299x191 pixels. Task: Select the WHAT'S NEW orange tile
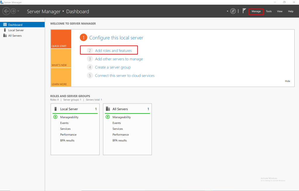(x=61, y=58)
